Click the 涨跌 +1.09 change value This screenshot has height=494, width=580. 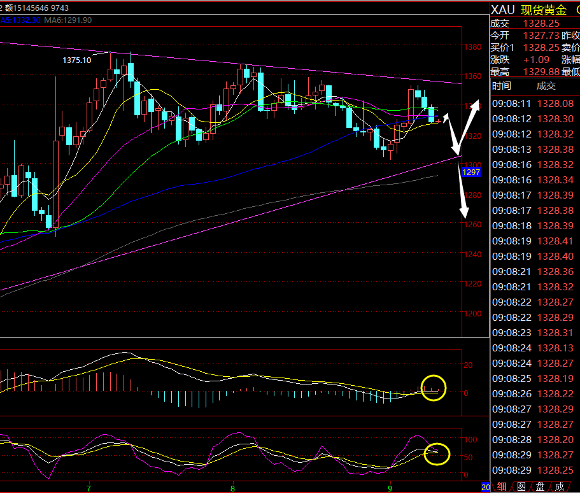tap(536, 60)
